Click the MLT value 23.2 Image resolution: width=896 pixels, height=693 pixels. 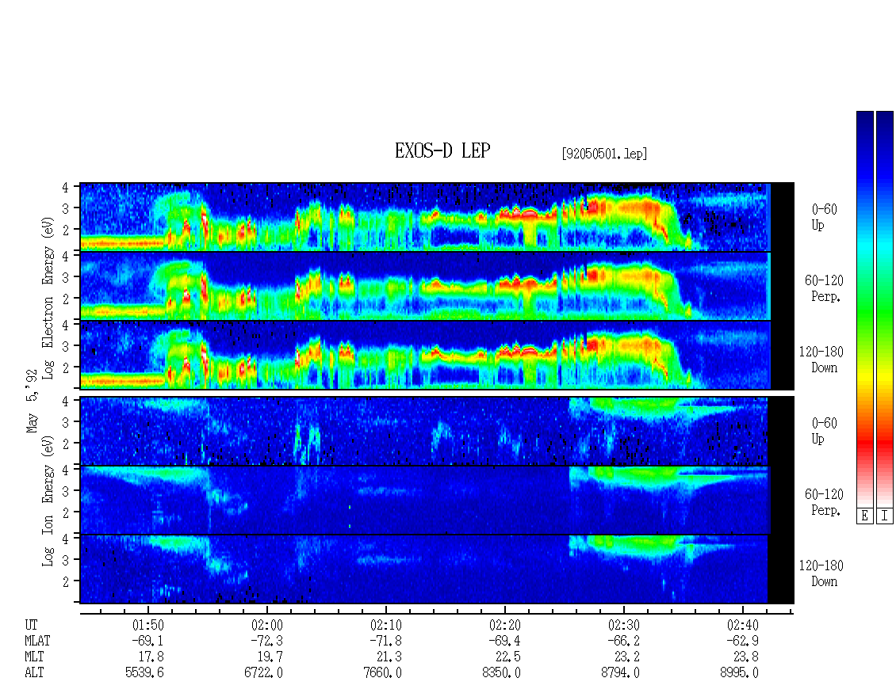coord(626,657)
